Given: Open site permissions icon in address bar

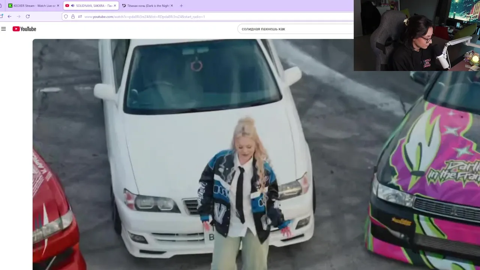Looking at the screenshot, I should pyautogui.click(x=80, y=16).
